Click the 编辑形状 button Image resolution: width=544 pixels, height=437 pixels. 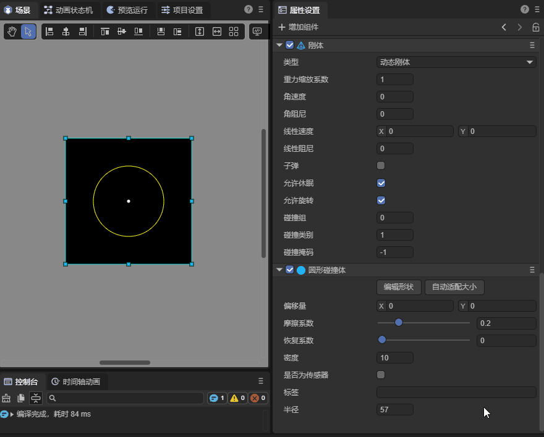pos(399,287)
